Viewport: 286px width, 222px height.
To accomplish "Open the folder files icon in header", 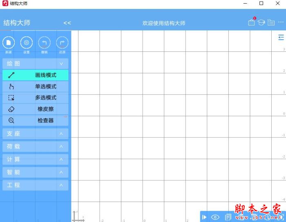I will (271, 22).
